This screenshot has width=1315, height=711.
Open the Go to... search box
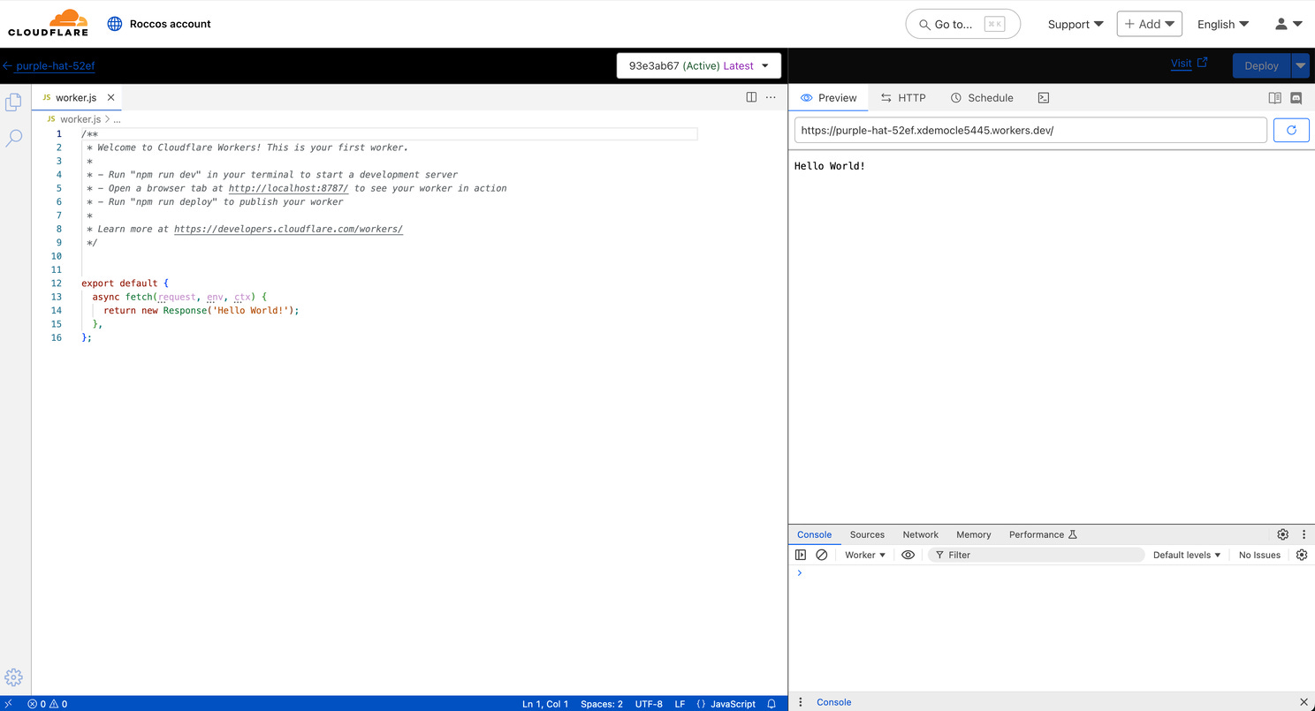coord(963,24)
